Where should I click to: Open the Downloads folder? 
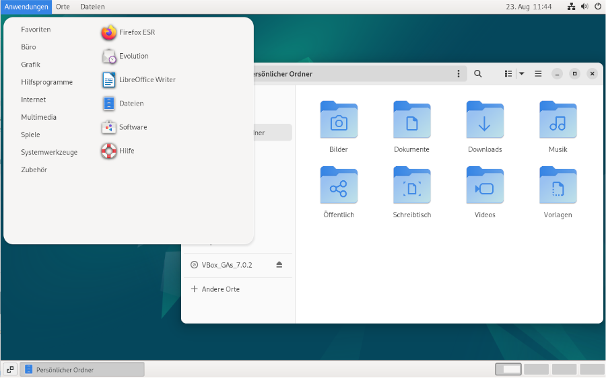click(x=485, y=127)
